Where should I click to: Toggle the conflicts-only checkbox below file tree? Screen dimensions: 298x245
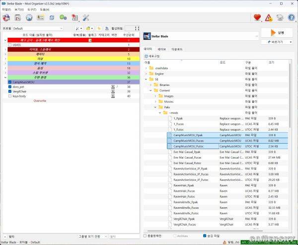(145, 236)
